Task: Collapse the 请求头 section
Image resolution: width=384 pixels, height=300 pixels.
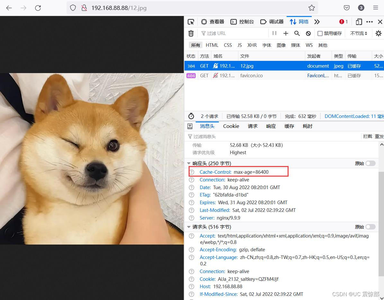Action: [x=189, y=227]
